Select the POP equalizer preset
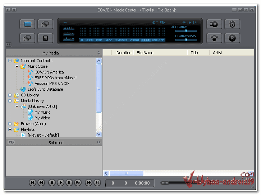 tap(99, 40)
